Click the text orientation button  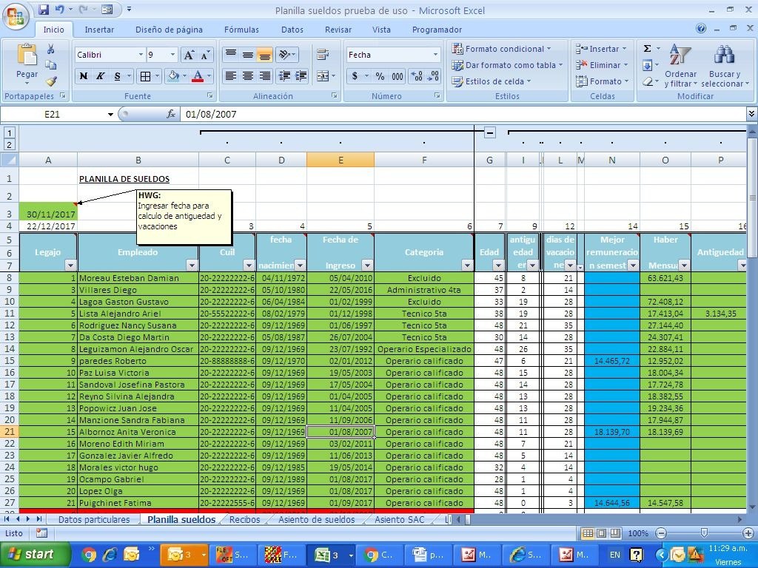(x=286, y=55)
